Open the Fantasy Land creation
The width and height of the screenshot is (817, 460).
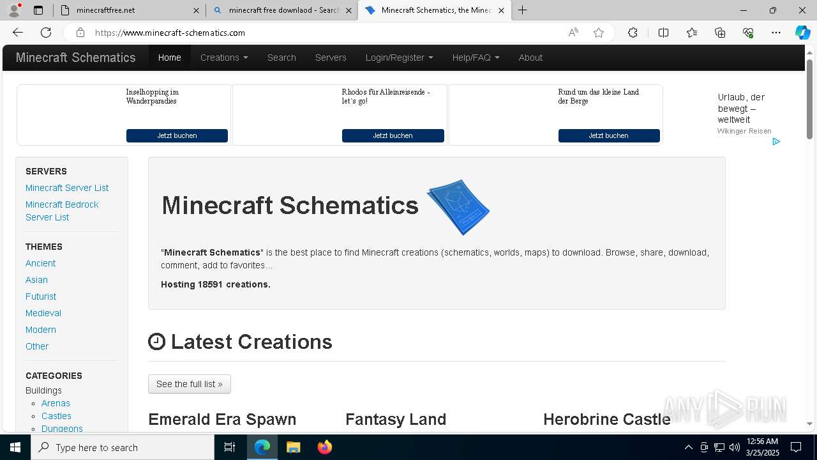(x=396, y=419)
